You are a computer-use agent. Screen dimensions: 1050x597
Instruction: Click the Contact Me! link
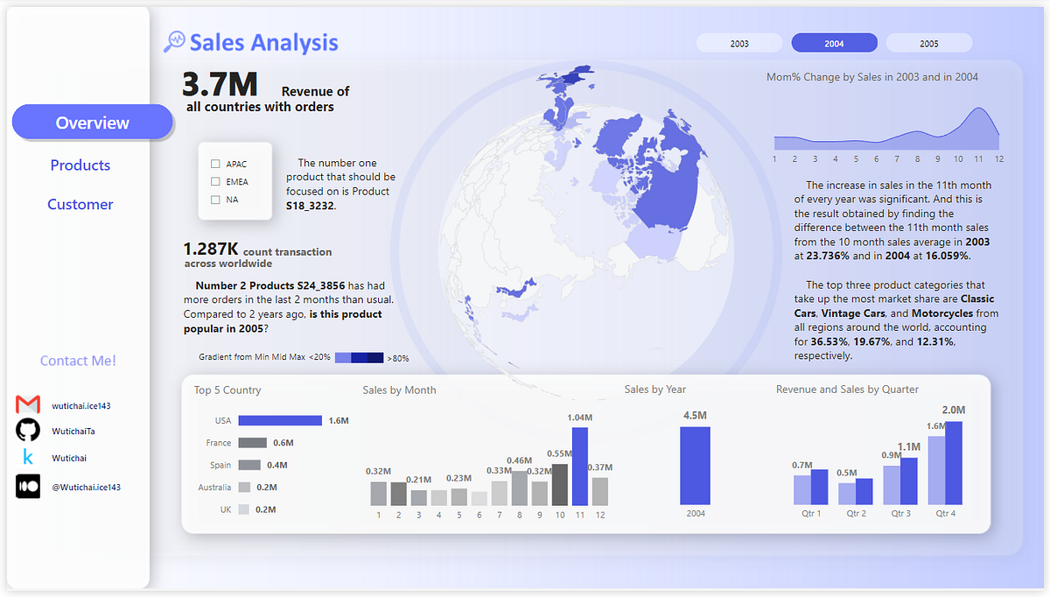[78, 360]
